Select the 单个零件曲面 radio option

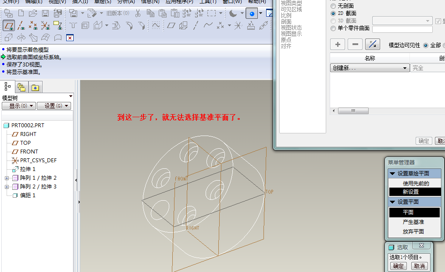(333, 28)
